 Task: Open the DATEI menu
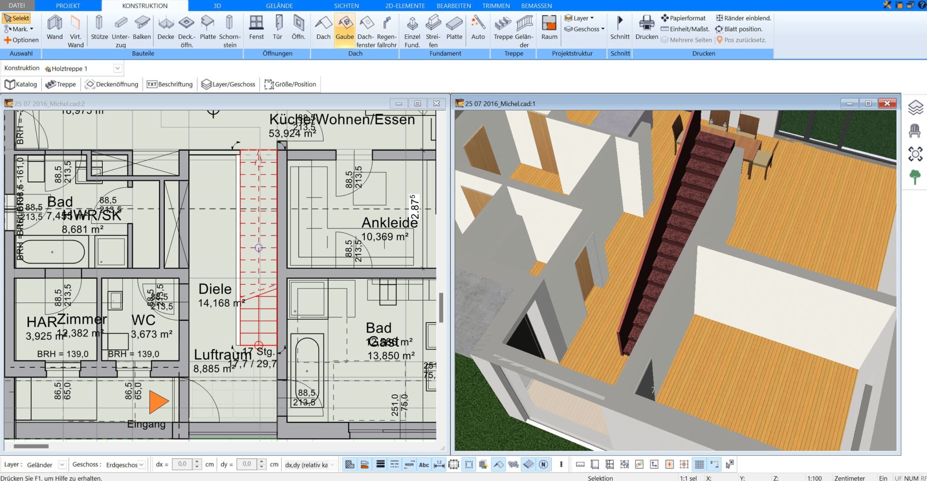click(17, 5)
